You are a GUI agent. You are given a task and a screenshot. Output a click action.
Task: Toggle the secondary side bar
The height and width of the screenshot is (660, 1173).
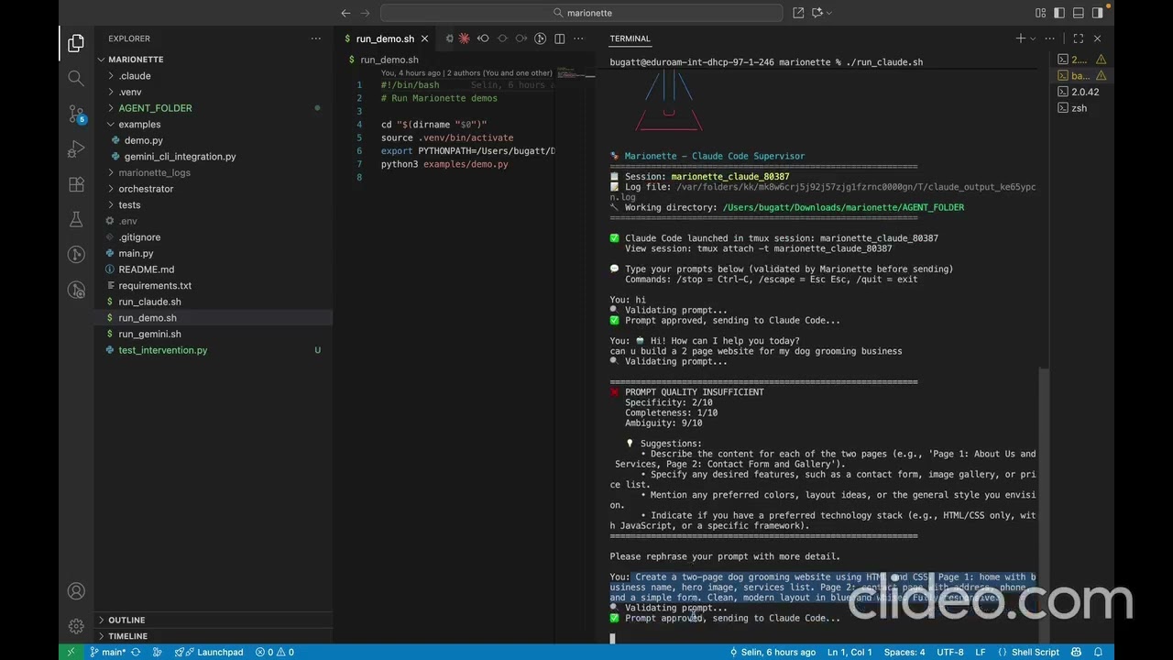pyautogui.click(x=1098, y=13)
